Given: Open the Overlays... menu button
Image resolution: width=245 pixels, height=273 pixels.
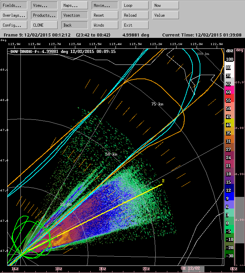Looking at the screenshot, I should coord(14,15).
